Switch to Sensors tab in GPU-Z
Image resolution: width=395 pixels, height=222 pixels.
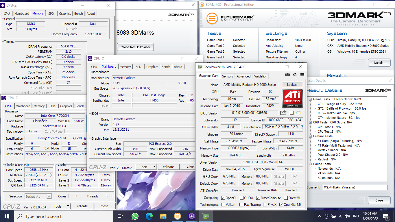point(227,76)
